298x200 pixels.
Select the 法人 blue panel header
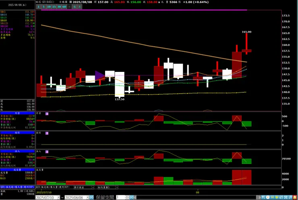(17, 151)
